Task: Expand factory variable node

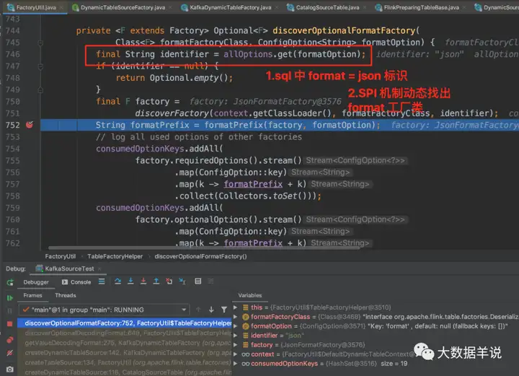Action: (235, 344)
